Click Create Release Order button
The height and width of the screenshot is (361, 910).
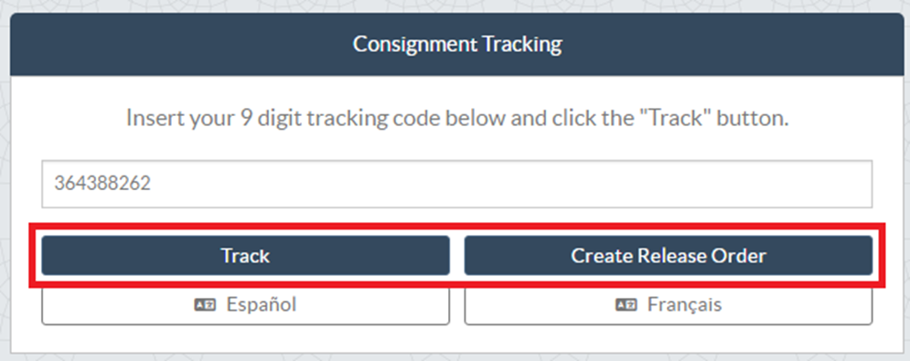pos(669,255)
